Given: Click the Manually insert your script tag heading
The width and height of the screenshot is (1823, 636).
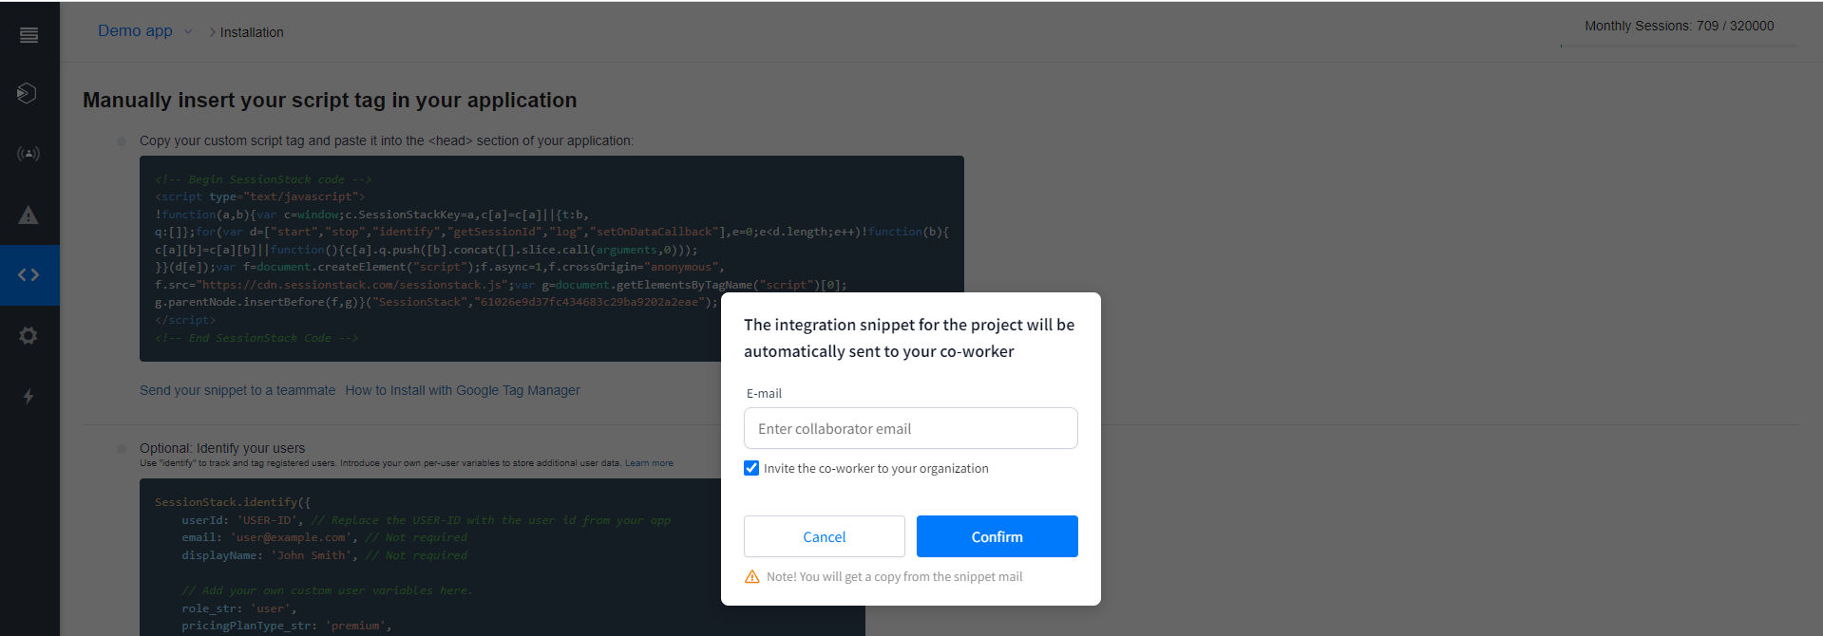Looking at the screenshot, I should [330, 100].
